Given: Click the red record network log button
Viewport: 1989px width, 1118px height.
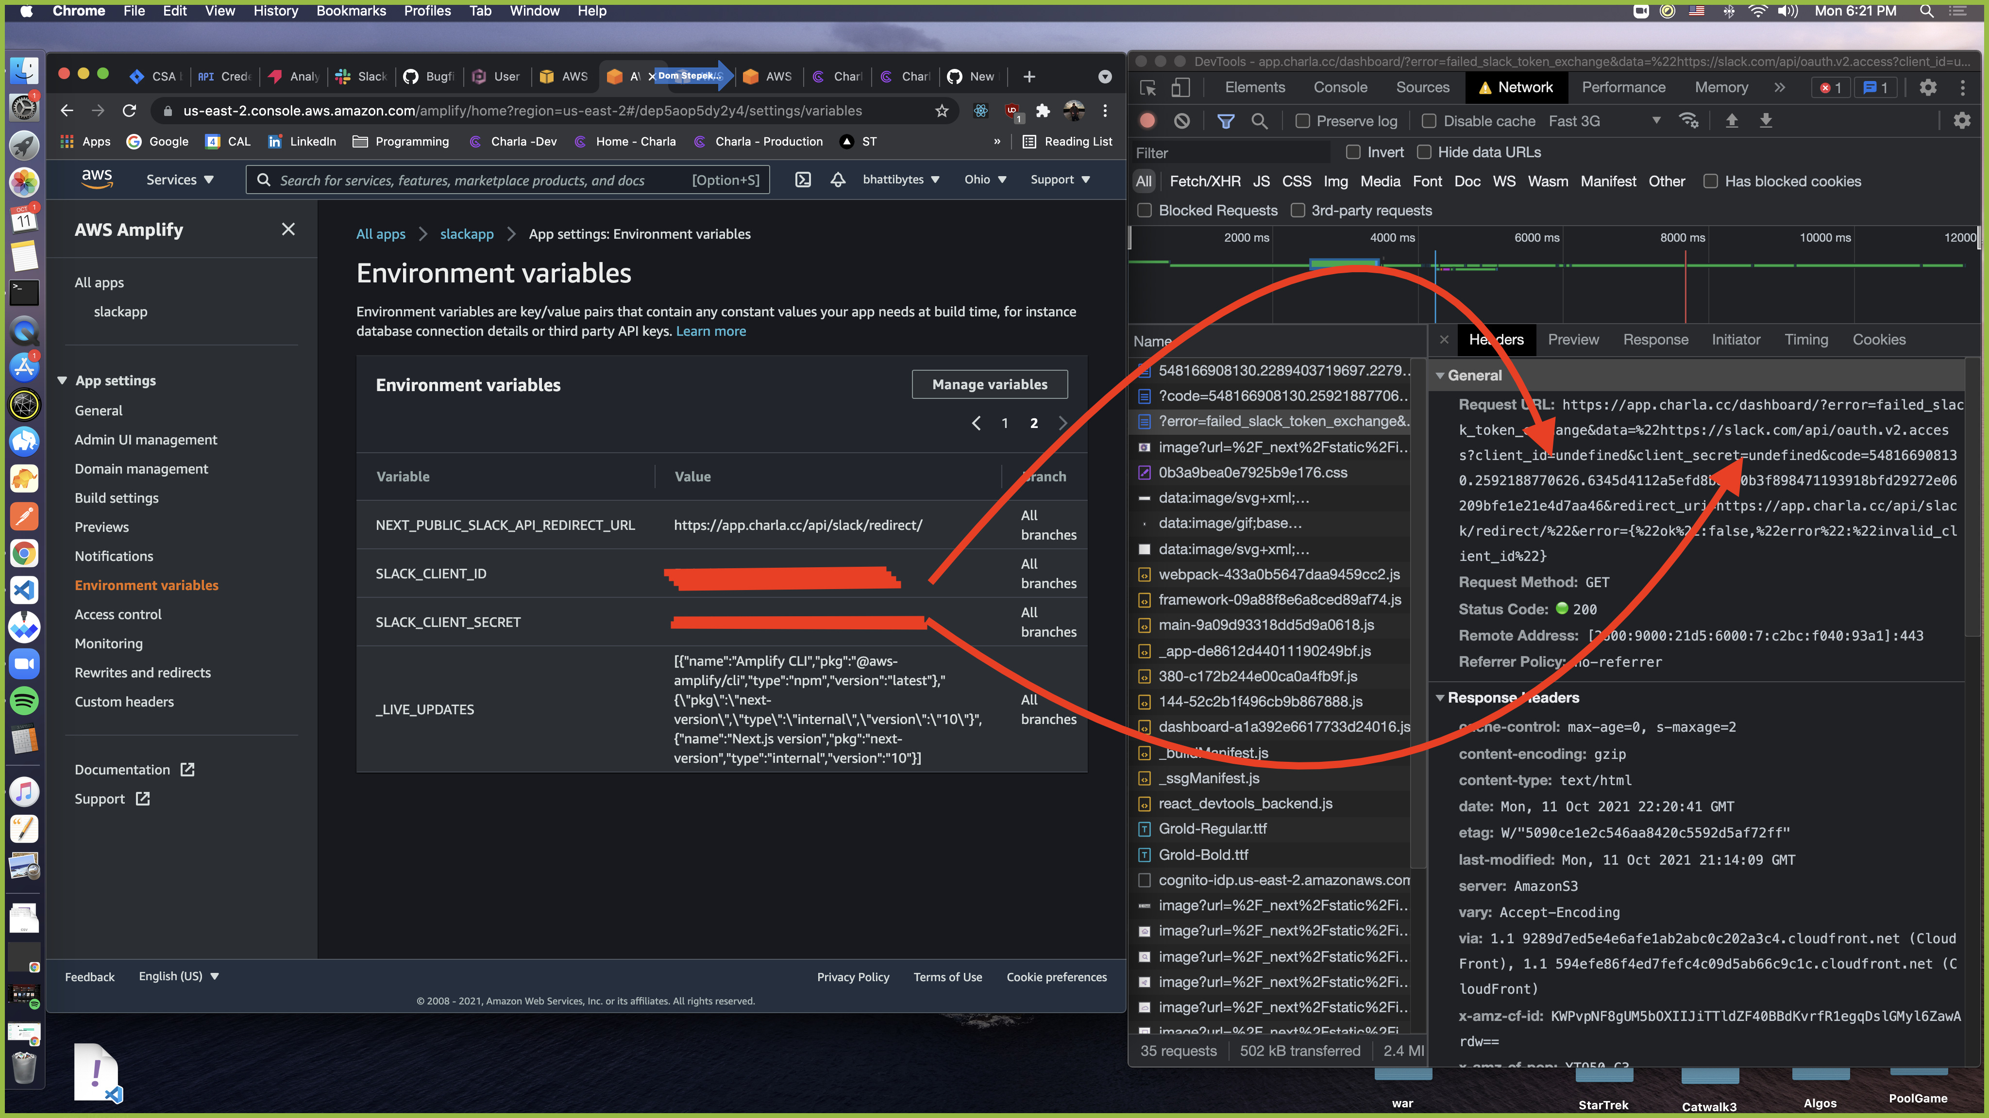Looking at the screenshot, I should click(1147, 121).
